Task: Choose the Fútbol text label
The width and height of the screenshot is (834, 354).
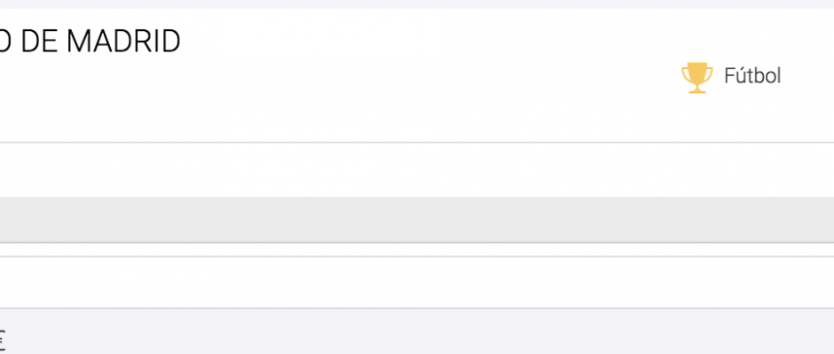Action: click(752, 76)
